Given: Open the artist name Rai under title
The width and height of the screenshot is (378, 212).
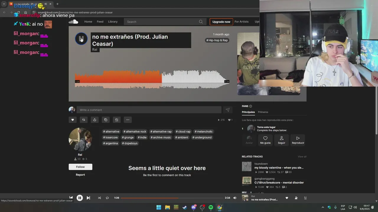Looking at the screenshot, I should [x=94, y=49].
